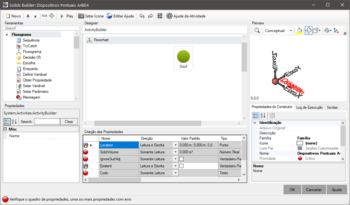Collapse the Fluxograma tree group
Image resolution: width=350 pixels, height=205 pixels.
[7, 35]
